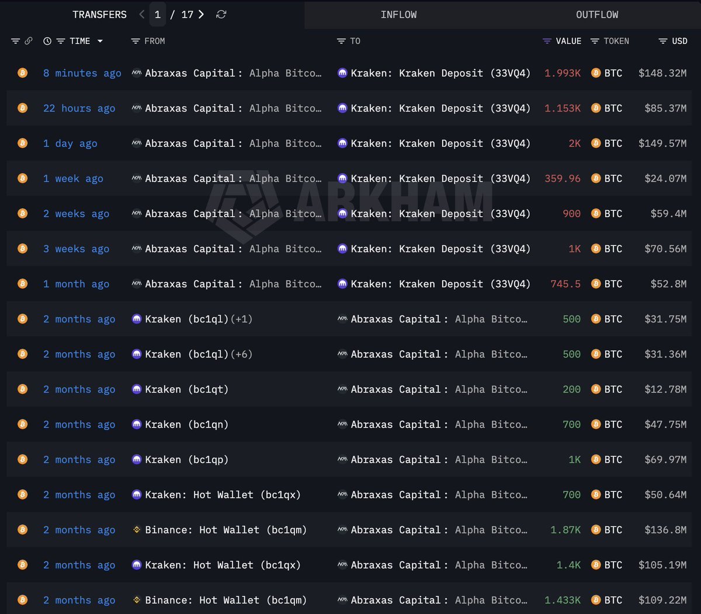Expand the Kraken (bc1ql)(+1) address group
This screenshot has width=701, height=614.
(x=243, y=319)
